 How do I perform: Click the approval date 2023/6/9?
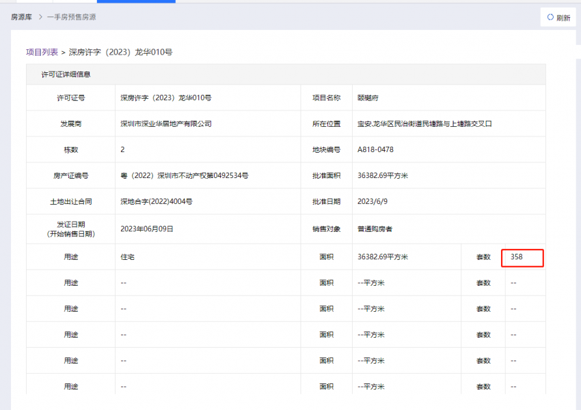point(373,201)
